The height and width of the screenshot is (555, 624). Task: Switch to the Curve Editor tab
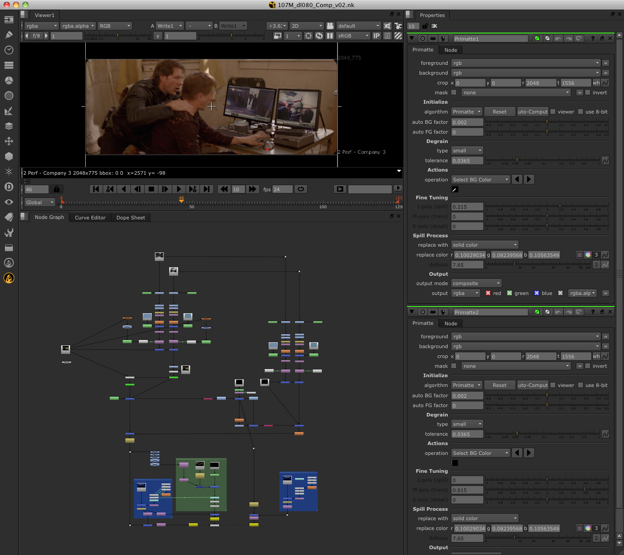[90, 218]
